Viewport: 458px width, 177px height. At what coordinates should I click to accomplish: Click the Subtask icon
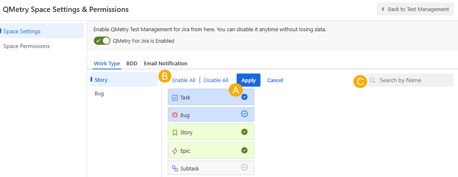[x=174, y=168]
